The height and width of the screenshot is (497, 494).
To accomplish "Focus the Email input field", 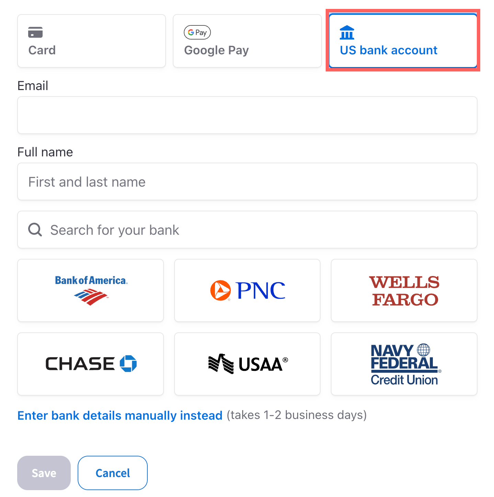I will [x=247, y=115].
